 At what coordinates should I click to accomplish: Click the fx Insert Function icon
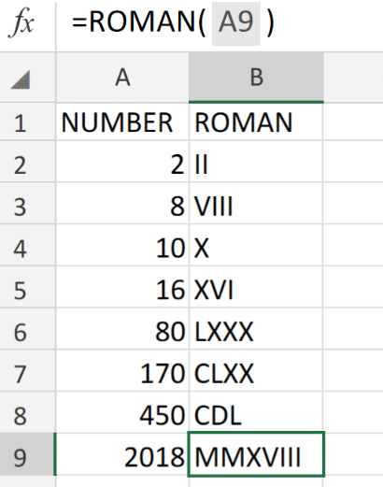click(21, 22)
